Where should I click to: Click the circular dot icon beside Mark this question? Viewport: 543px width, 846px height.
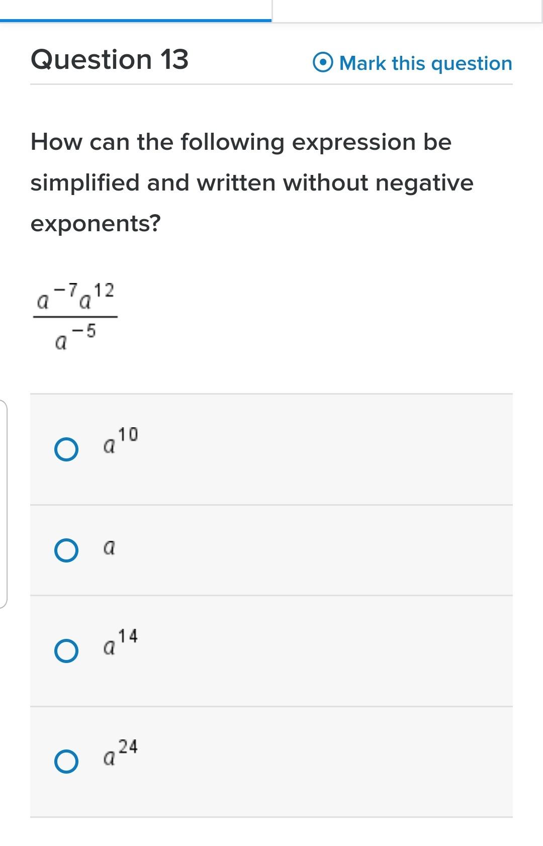322,62
